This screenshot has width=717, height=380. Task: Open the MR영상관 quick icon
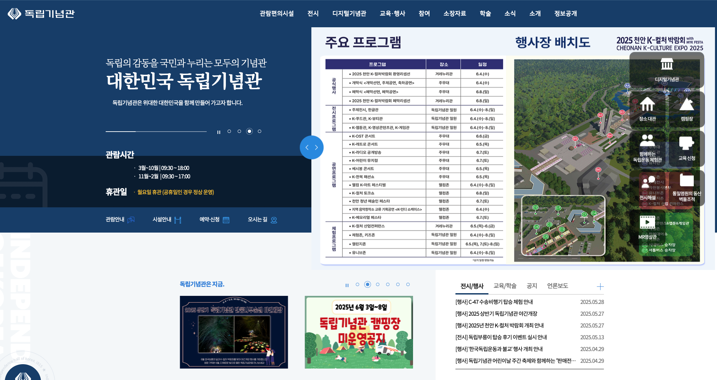[647, 228]
